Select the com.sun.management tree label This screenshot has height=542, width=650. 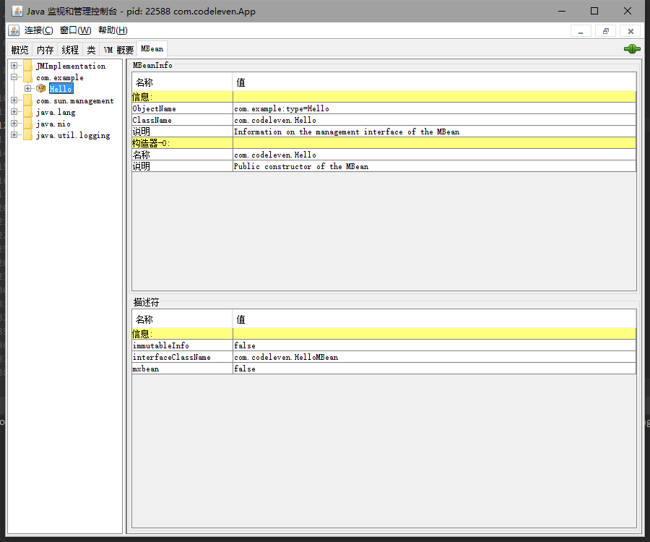tap(75, 100)
